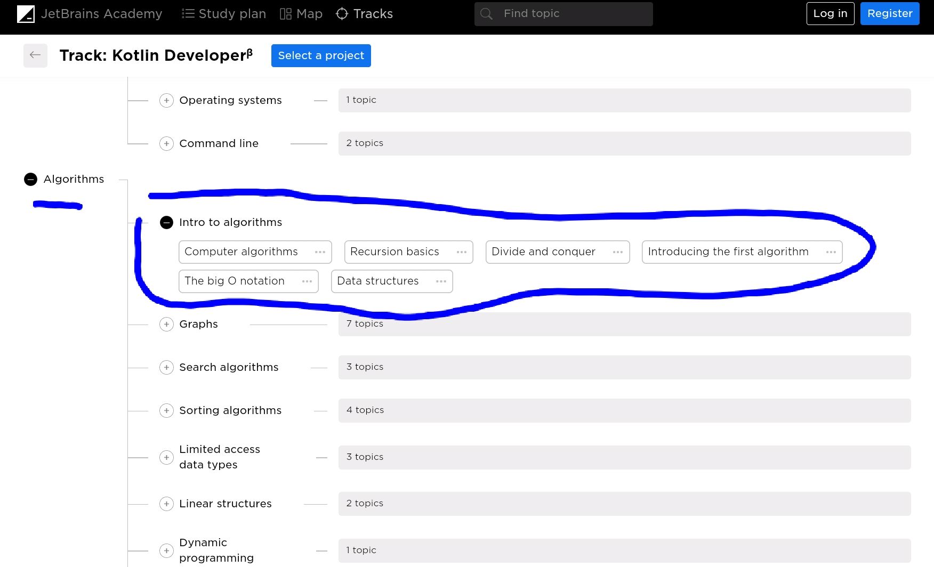Expand the Sorting algorithms section

tap(166, 411)
